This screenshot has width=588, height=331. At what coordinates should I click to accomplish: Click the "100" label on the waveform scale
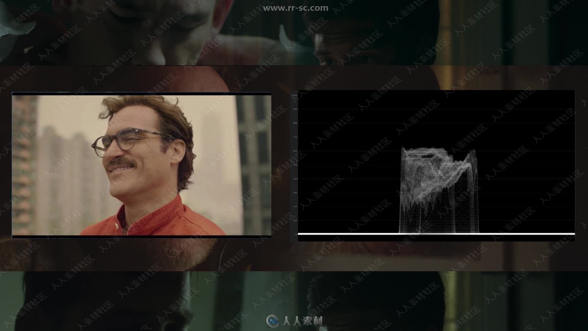coord(294,95)
